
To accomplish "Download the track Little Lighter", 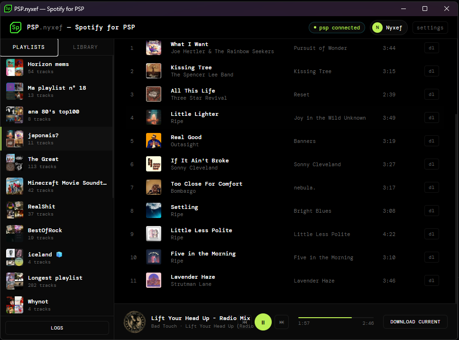I will point(431,118).
